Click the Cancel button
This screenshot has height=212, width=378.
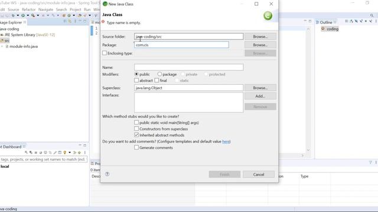[x=259, y=174]
